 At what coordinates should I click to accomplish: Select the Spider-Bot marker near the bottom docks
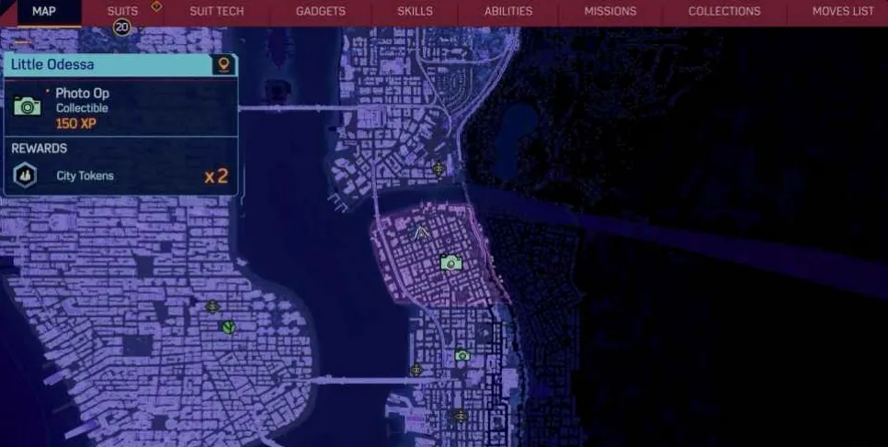(461, 417)
